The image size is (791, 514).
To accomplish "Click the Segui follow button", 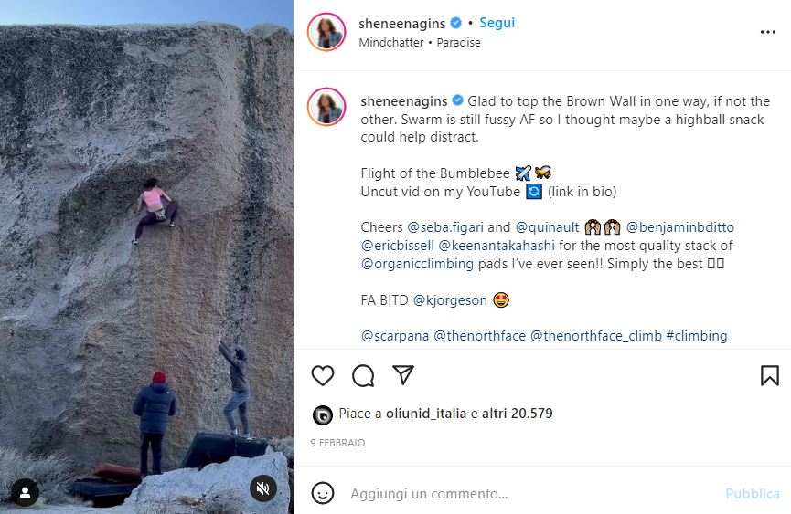I will coord(497,23).
